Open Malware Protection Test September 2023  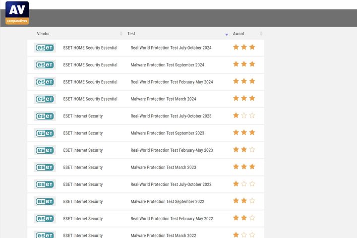(x=168, y=133)
